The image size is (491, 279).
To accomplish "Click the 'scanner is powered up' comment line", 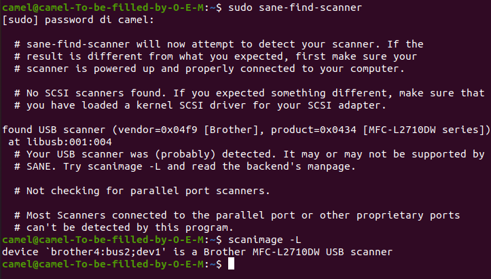I will pos(216,69).
